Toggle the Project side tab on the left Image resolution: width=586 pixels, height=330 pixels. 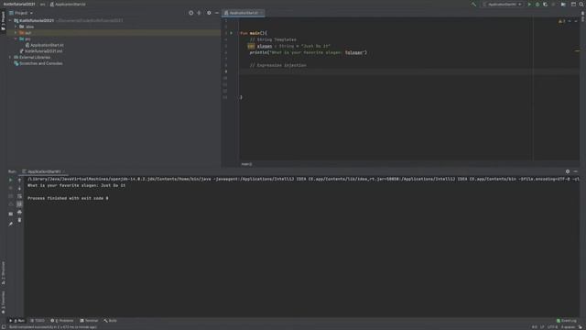3,20
